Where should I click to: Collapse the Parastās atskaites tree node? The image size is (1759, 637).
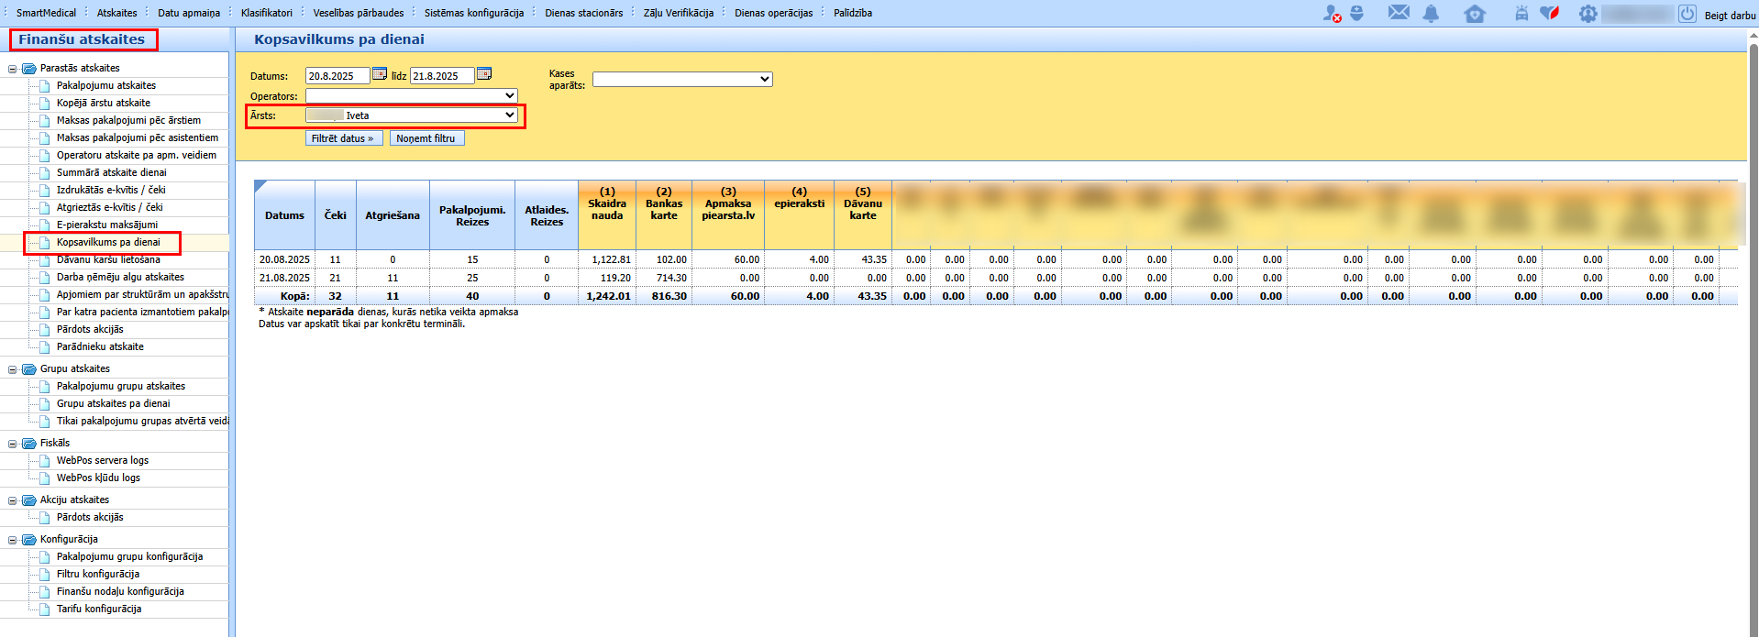(x=13, y=69)
